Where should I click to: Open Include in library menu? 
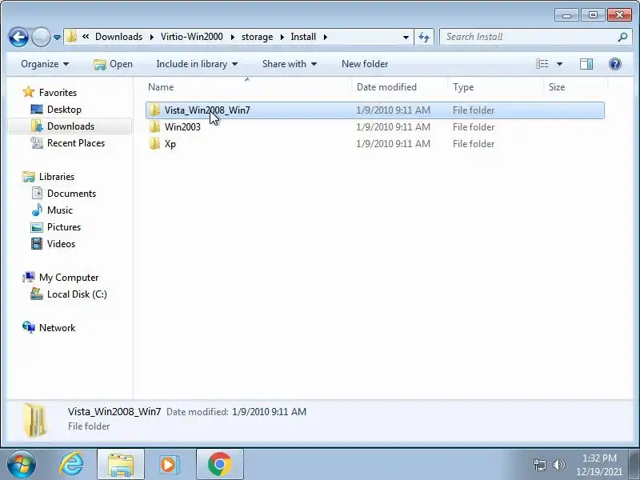coord(197,64)
